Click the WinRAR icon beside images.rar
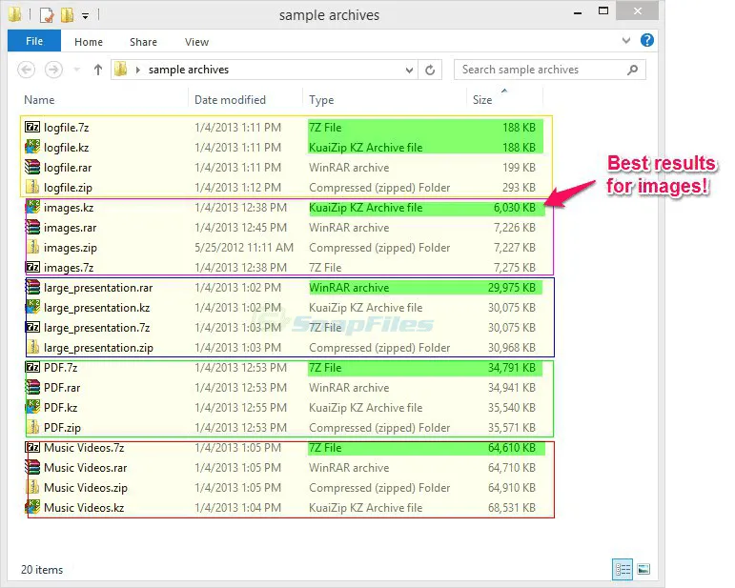The image size is (735, 588). point(32,227)
